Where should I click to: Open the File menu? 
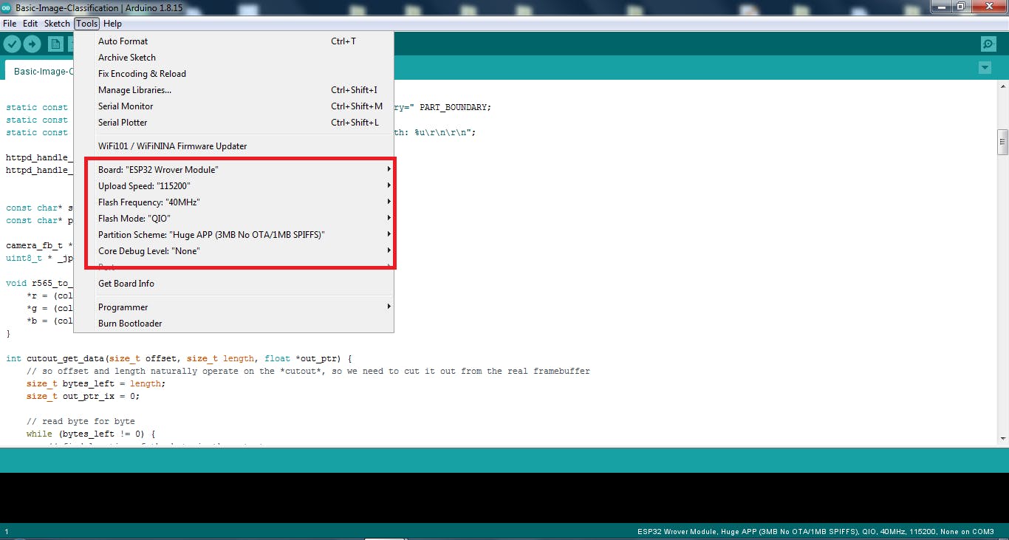coord(10,24)
